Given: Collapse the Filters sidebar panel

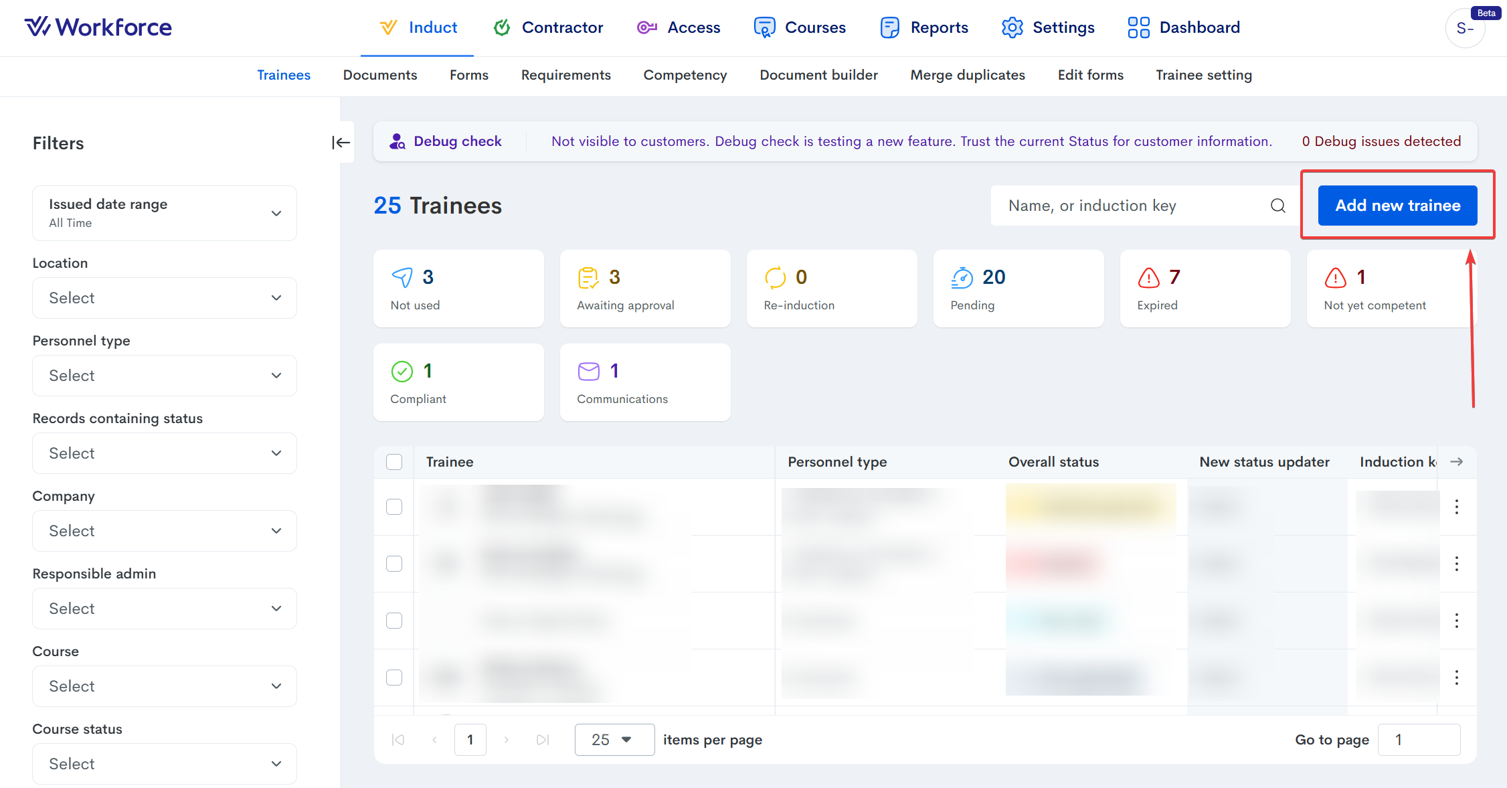Looking at the screenshot, I should coord(341,143).
